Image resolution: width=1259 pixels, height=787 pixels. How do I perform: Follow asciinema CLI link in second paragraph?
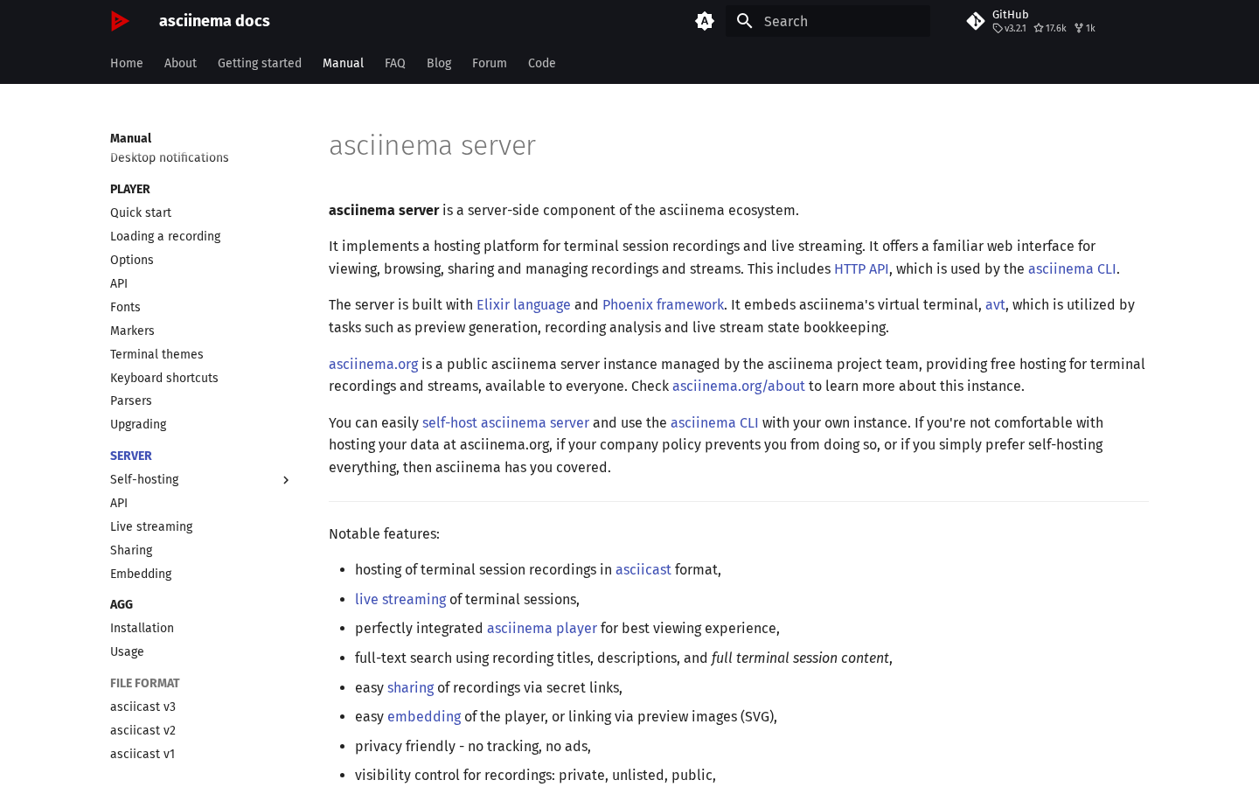coord(1072,268)
